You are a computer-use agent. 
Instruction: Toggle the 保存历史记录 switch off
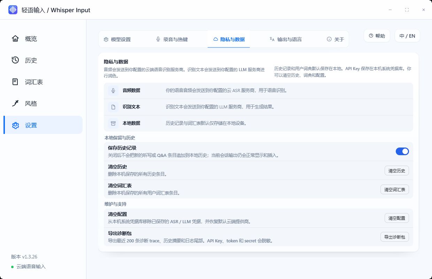coord(402,151)
